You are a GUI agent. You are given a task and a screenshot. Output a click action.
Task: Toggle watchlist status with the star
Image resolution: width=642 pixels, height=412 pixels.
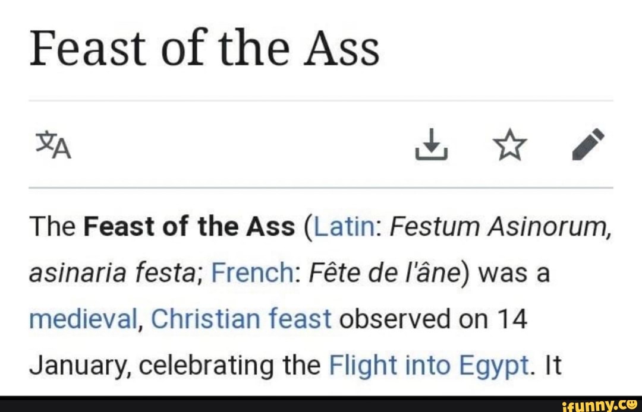click(x=511, y=144)
